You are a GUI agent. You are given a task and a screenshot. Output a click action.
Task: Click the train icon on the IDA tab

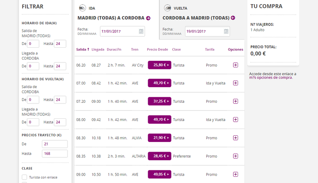coord(82,8)
